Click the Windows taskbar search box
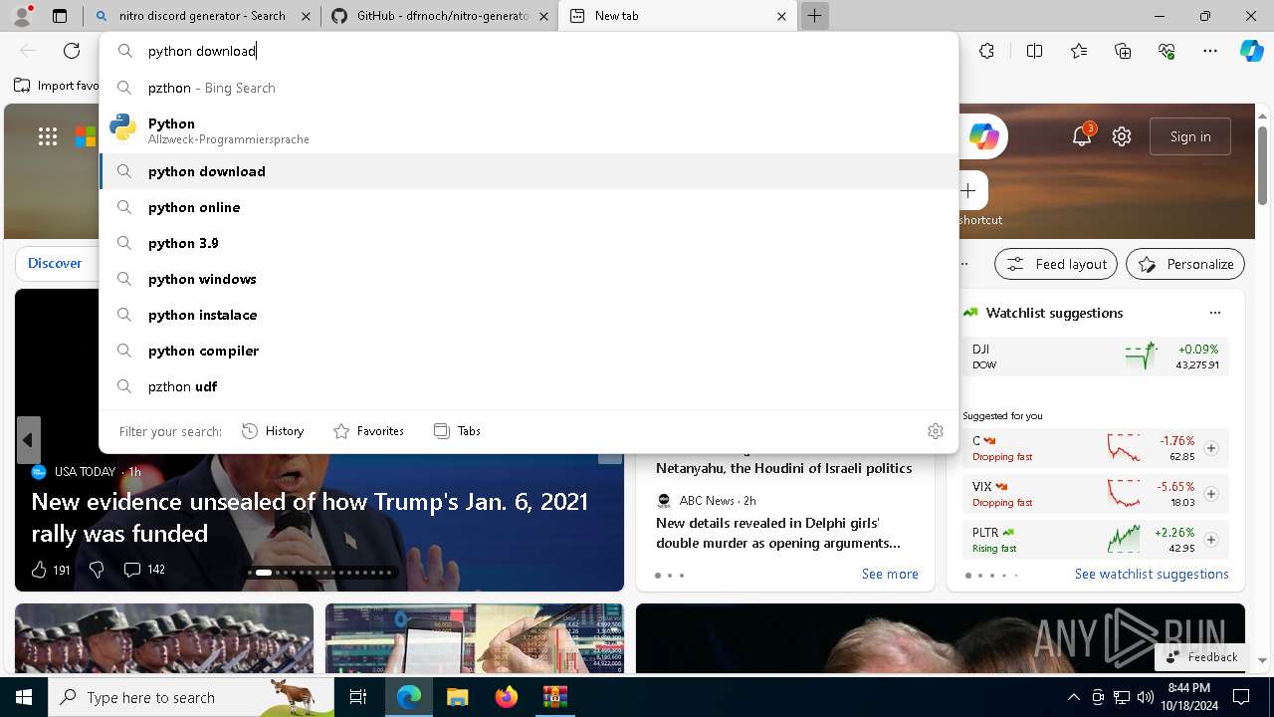This screenshot has width=1274, height=717. (x=192, y=697)
